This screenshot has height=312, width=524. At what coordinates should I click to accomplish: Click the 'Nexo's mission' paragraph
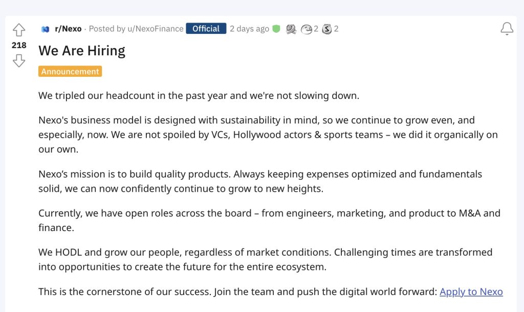(x=260, y=181)
